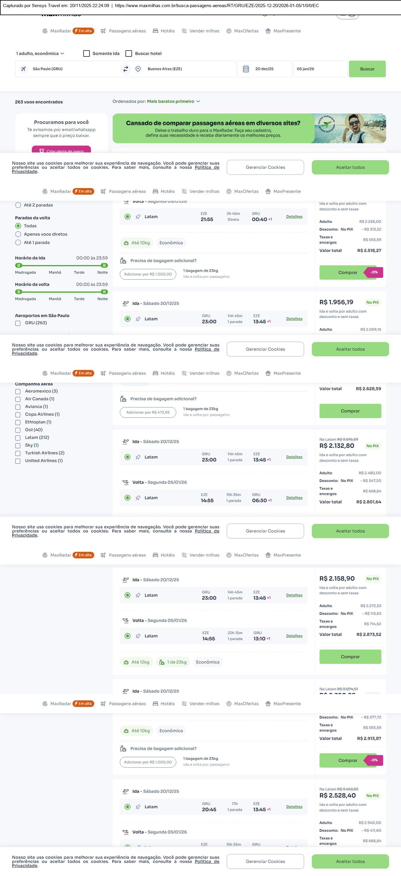Select 'Apenas voos diretos' for return stops
This screenshot has height=876, width=401.
18,234
